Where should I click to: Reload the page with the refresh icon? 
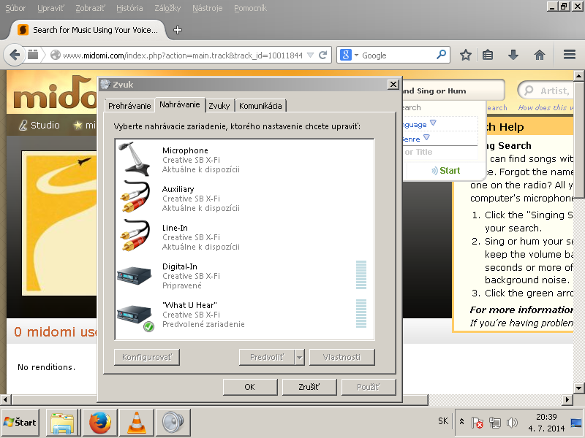coord(323,55)
